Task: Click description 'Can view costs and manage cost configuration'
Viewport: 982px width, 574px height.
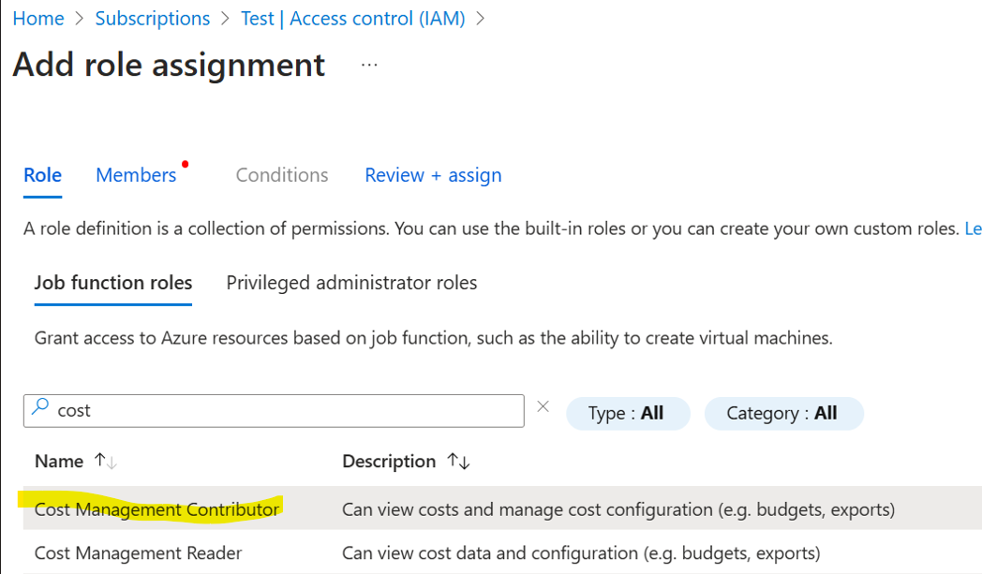Action: click(x=618, y=509)
